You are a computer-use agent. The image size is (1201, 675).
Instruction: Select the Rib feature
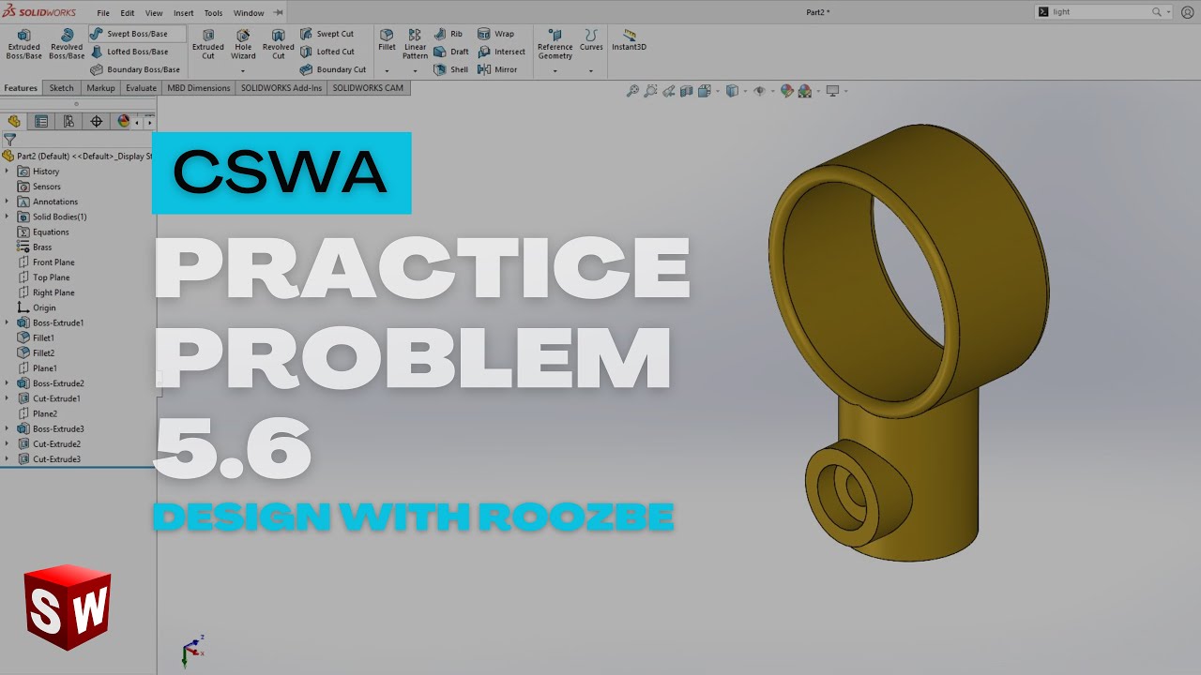[448, 34]
